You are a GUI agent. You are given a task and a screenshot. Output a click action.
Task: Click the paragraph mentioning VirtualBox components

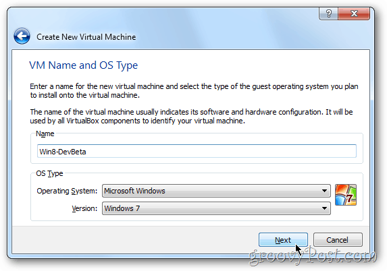[191, 116]
